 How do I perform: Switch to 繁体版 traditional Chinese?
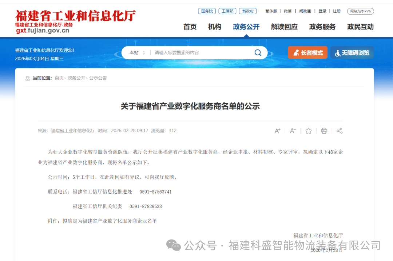click(271, 11)
